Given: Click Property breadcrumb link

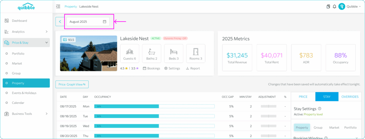Looking at the screenshot, I should click(71, 6).
